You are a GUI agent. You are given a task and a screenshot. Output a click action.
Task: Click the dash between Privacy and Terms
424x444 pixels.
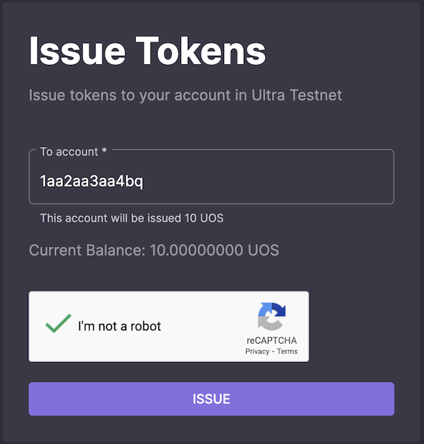pos(273,351)
